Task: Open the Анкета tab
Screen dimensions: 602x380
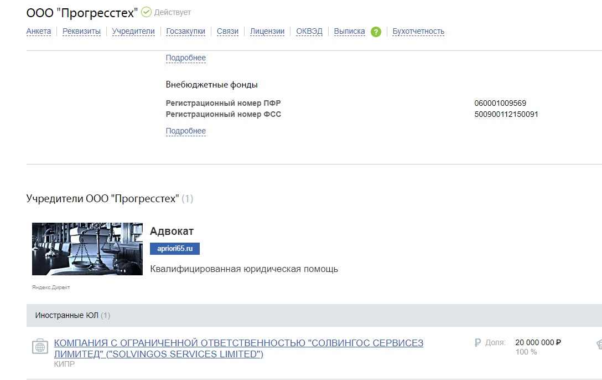Action: point(39,32)
